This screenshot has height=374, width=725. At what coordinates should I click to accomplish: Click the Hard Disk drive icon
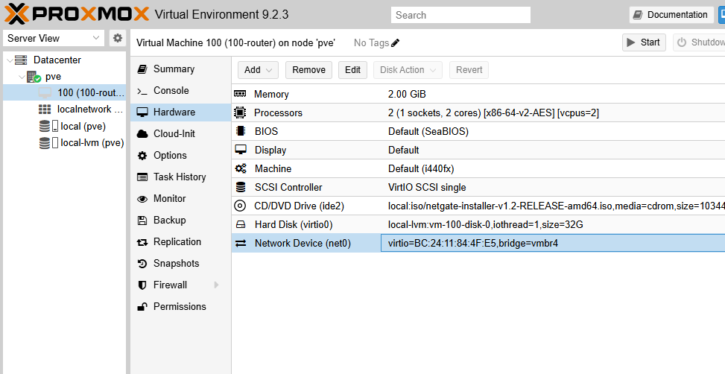[241, 225]
